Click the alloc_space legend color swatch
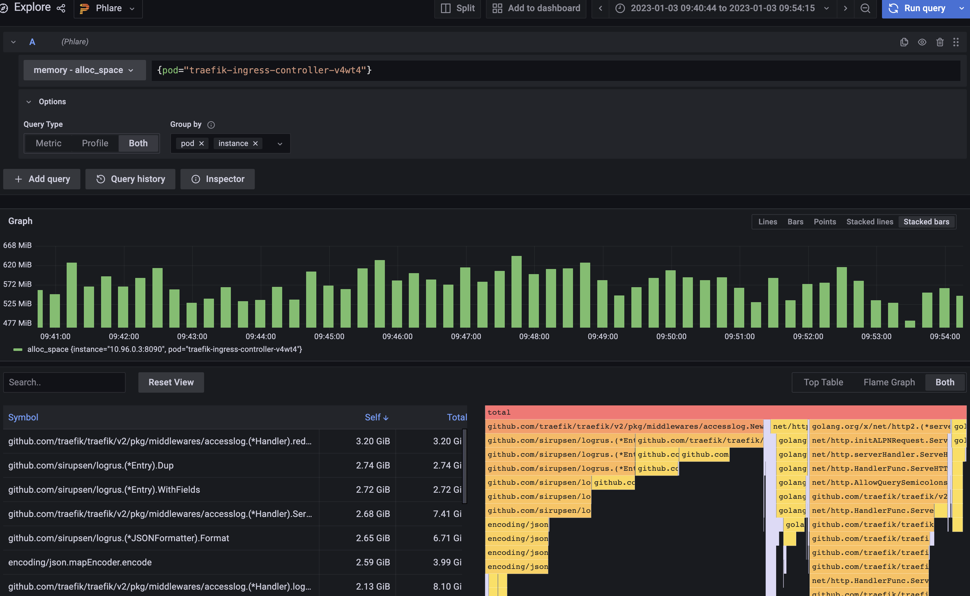 point(18,349)
